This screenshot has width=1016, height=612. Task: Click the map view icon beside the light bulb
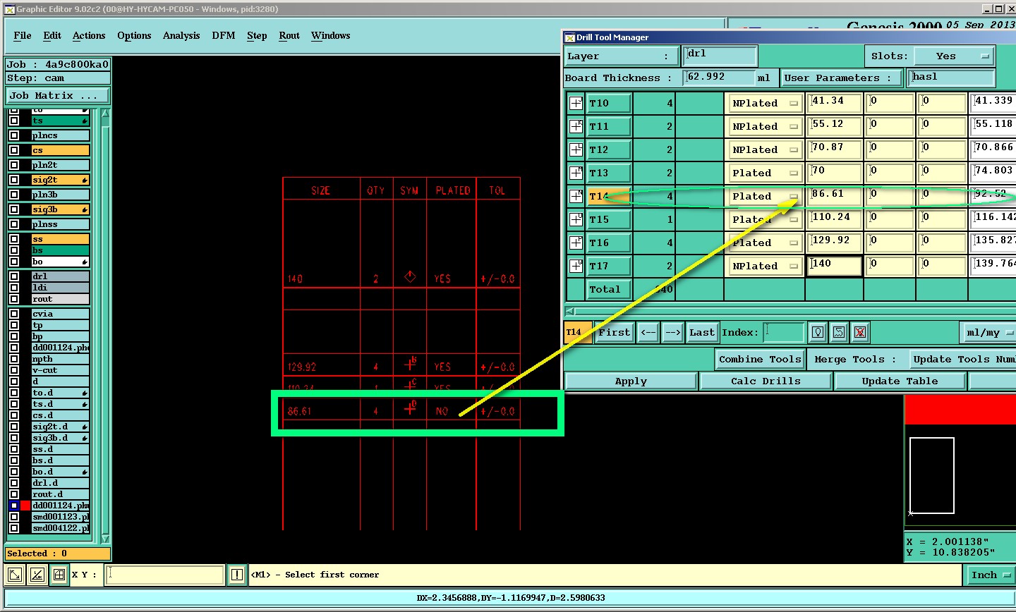point(838,332)
